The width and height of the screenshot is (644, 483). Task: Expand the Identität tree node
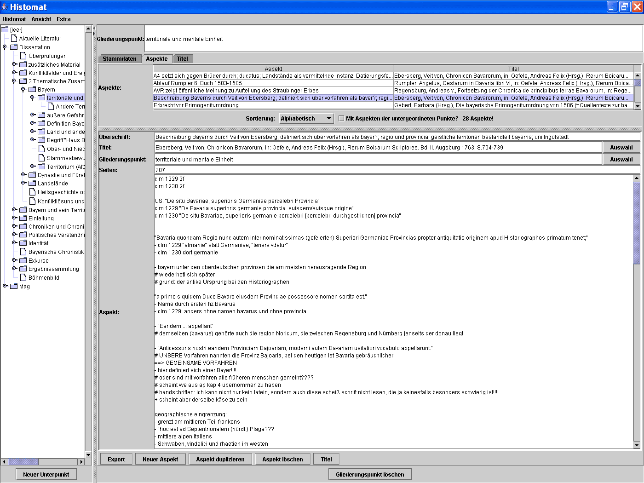[x=14, y=243]
